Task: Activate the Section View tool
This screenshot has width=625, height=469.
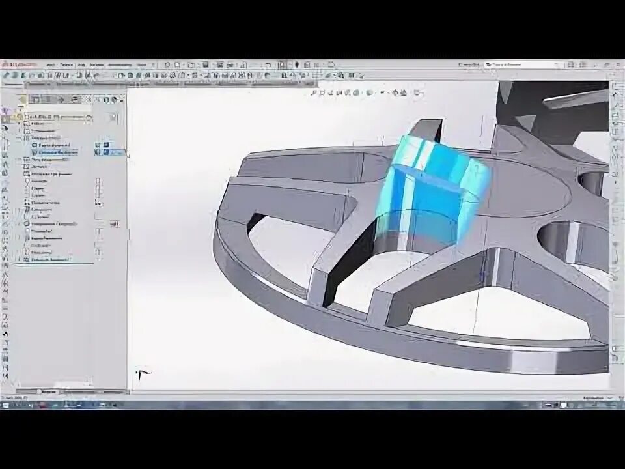Action: pyautogui.click(x=339, y=93)
